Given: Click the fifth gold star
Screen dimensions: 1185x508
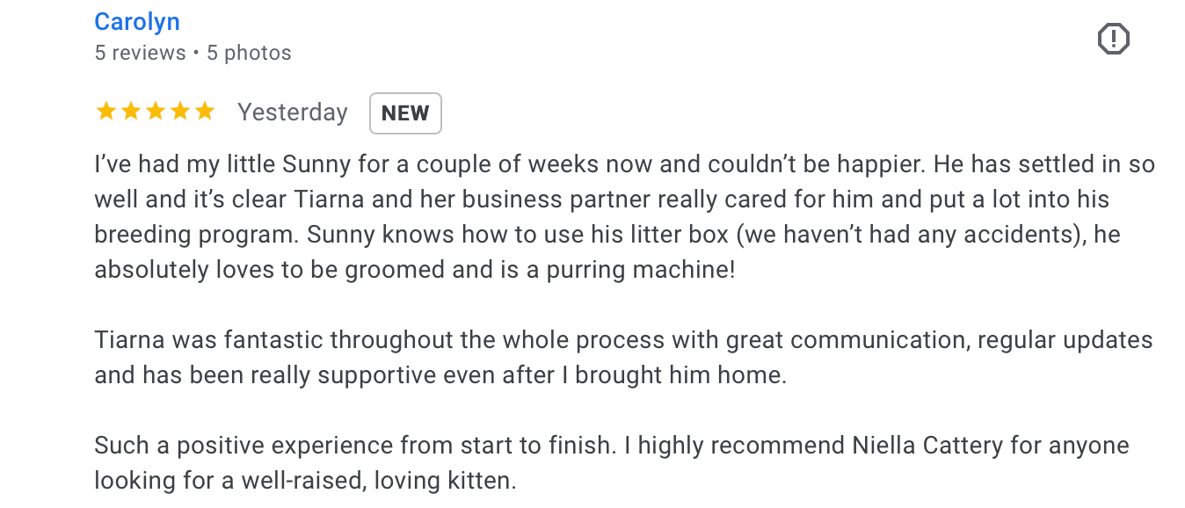Looking at the screenshot, I should [x=204, y=112].
